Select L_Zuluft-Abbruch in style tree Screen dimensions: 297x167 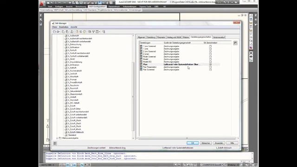click(76, 132)
